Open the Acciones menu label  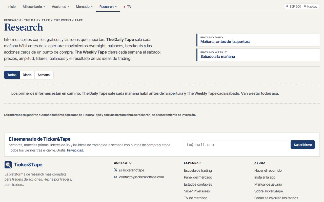[59, 7]
